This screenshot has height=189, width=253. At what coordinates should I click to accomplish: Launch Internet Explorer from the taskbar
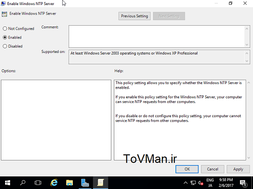(x=54, y=183)
